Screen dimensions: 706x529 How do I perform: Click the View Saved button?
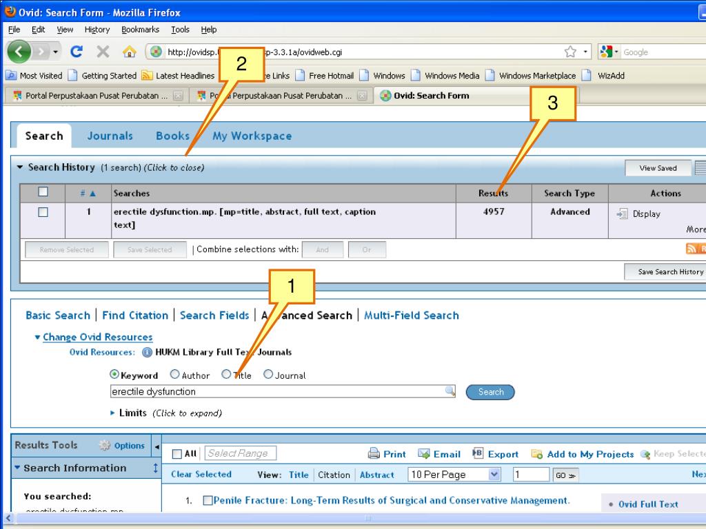[658, 168]
